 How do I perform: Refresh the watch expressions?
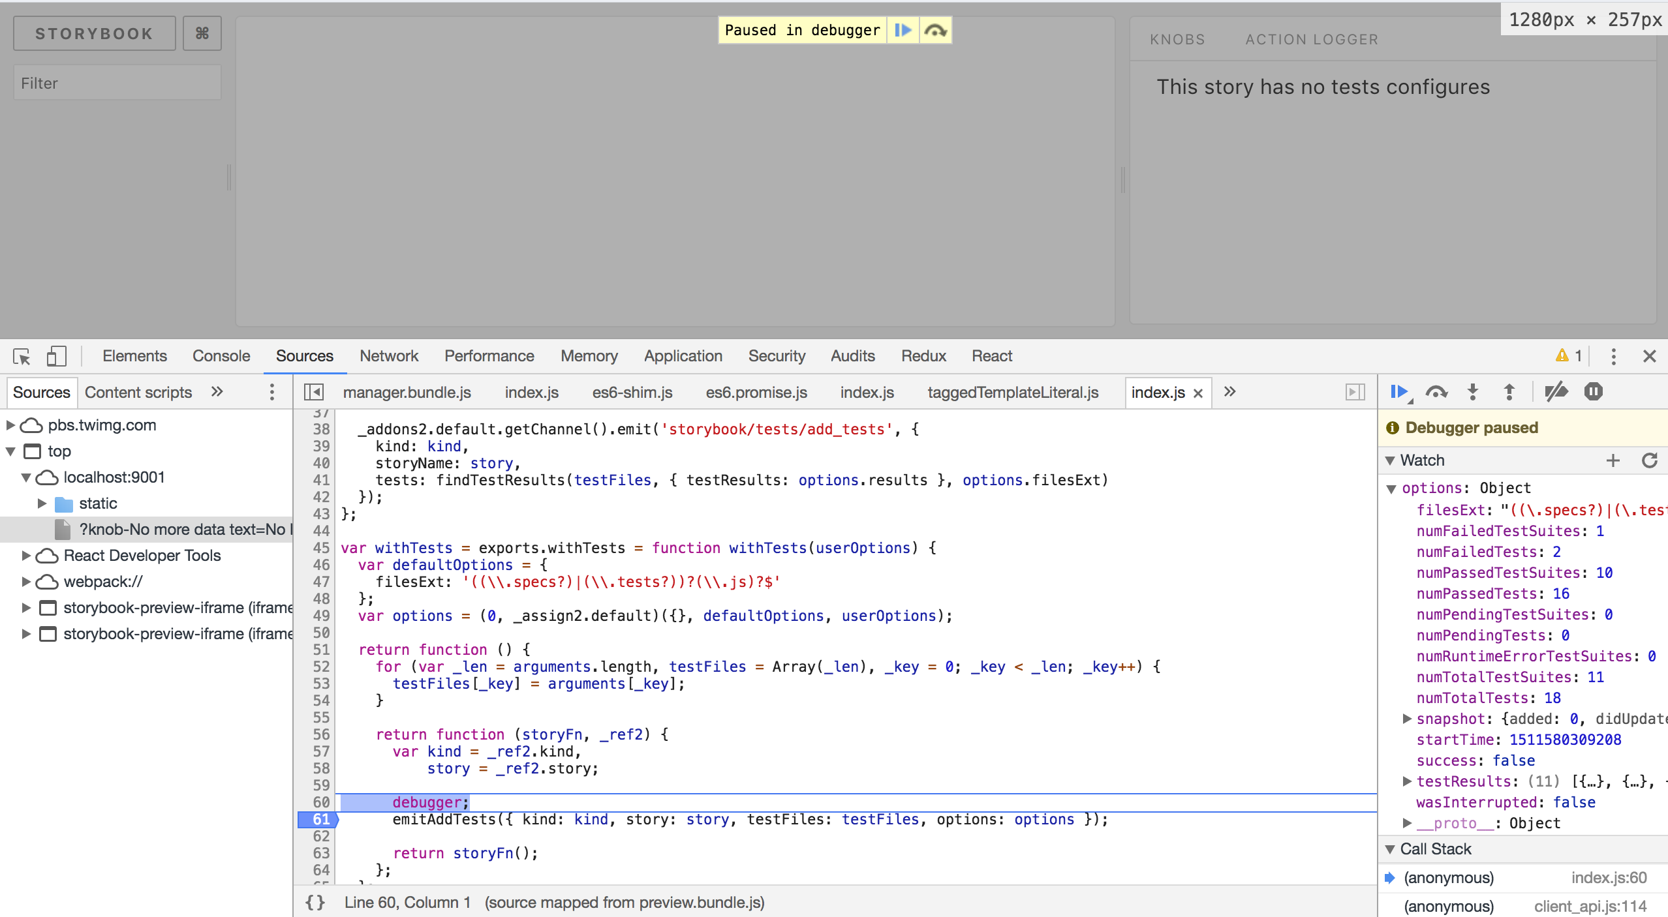(1650, 460)
